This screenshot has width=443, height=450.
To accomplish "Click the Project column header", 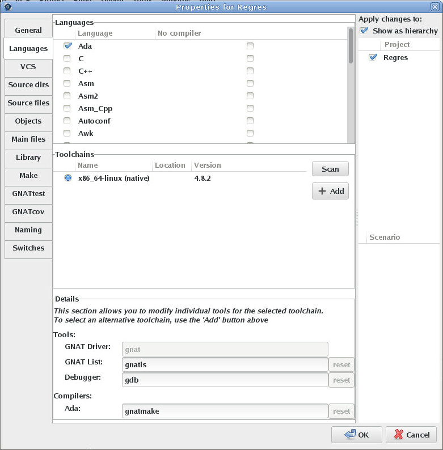I will 410,44.
